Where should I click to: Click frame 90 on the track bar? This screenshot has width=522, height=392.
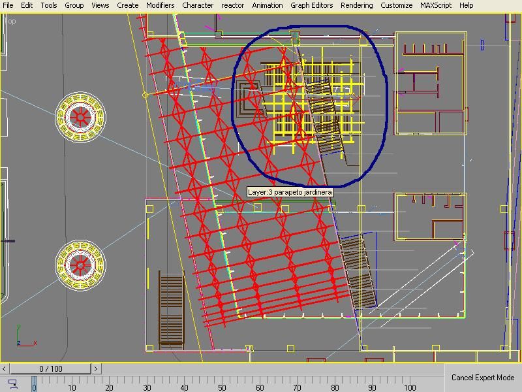point(373,387)
